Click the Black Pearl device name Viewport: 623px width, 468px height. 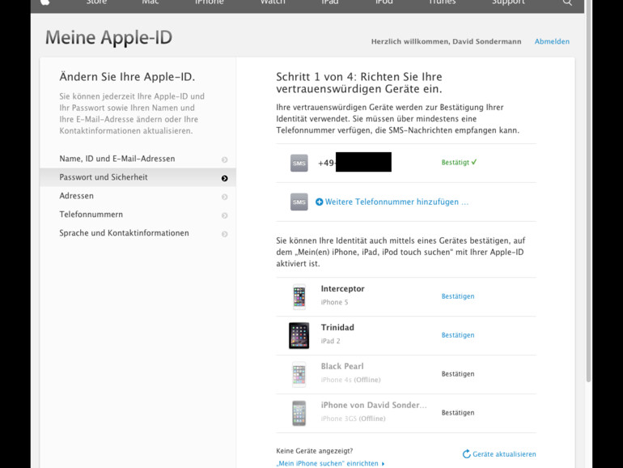click(342, 366)
